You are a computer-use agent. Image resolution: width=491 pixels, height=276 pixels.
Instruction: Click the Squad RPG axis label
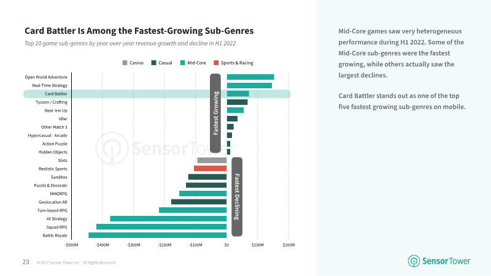point(56,227)
